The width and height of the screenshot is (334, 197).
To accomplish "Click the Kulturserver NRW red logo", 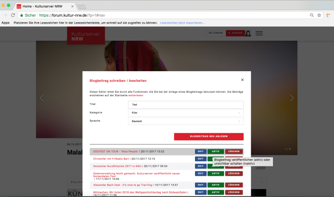I will click(85, 35).
